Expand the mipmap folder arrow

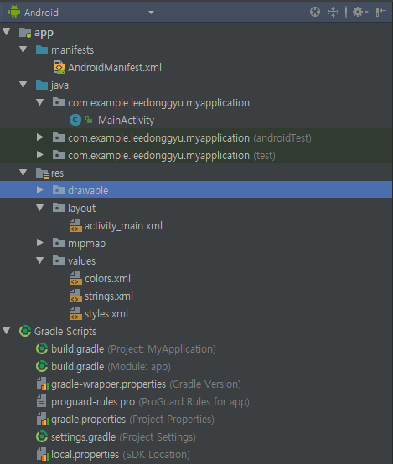coord(39,243)
